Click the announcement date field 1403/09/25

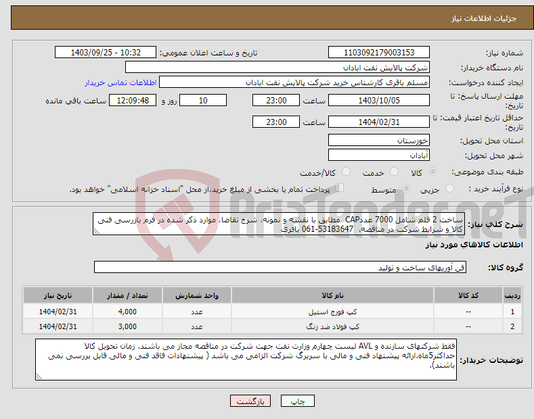pyautogui.click(x=106, y=53)
